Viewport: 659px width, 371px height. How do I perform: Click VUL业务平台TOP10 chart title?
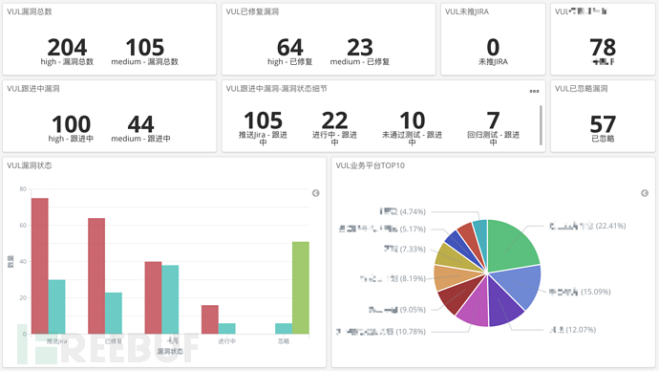point(371,165)
